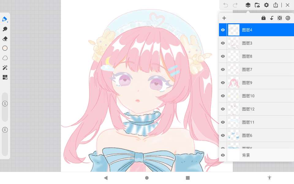Open the grid panels tool in sidebar
Image resolution: width=294 pixels, height=184 pixels.
click(x=5, y=77)
